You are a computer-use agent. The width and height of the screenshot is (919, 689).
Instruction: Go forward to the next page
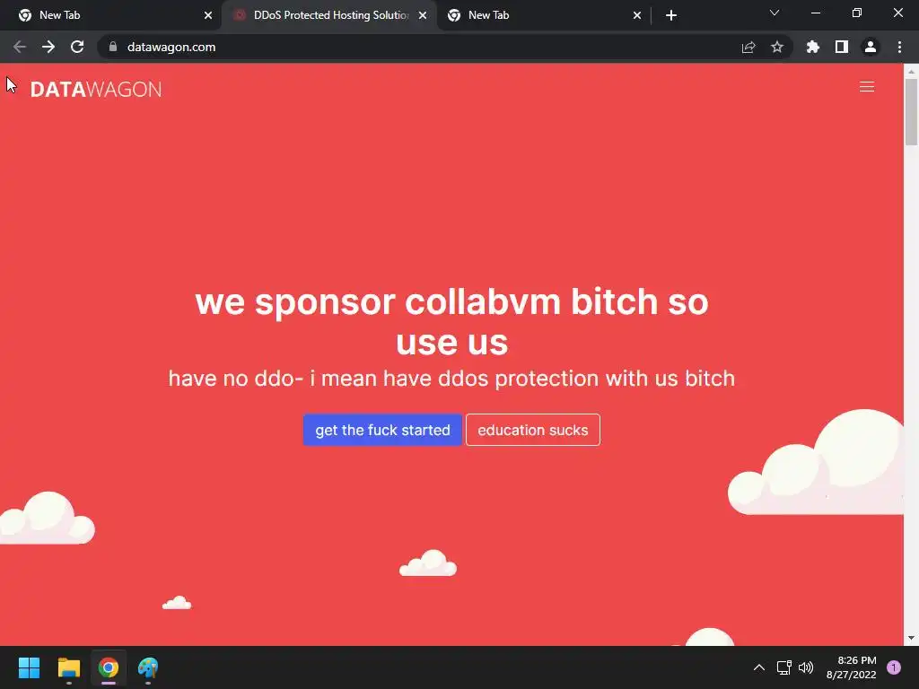coord(48,47)
